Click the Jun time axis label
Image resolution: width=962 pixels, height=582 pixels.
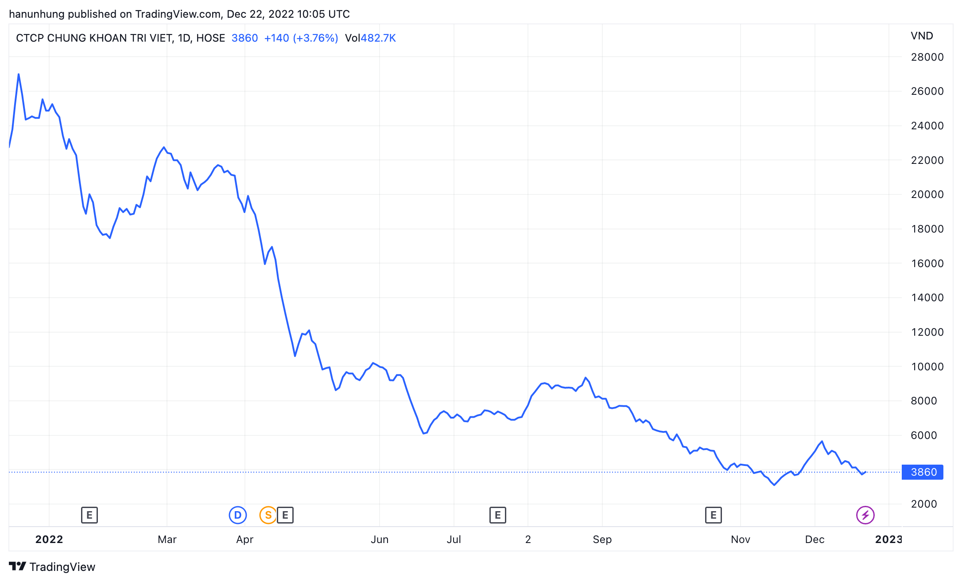[380, 539]
